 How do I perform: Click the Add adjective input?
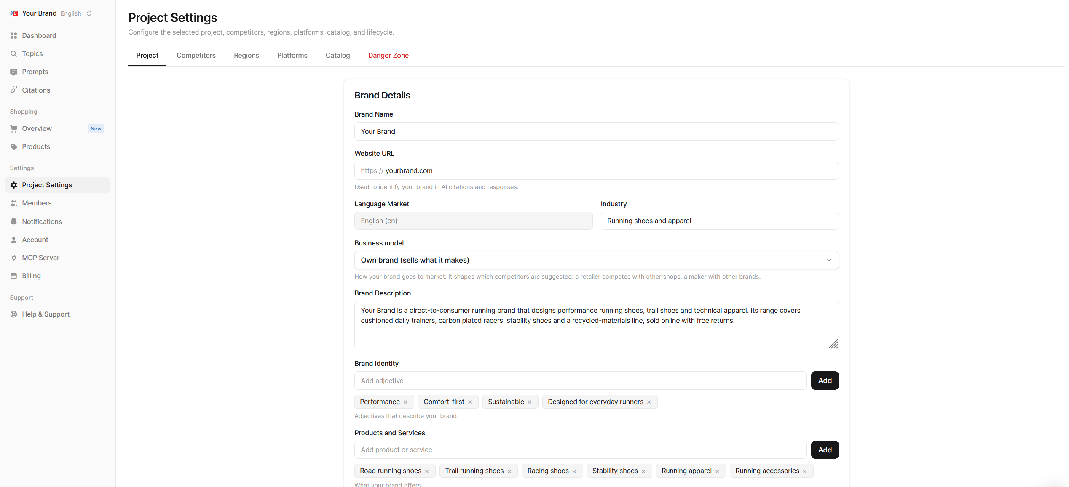pyautogui.click(x=580, y=381)
